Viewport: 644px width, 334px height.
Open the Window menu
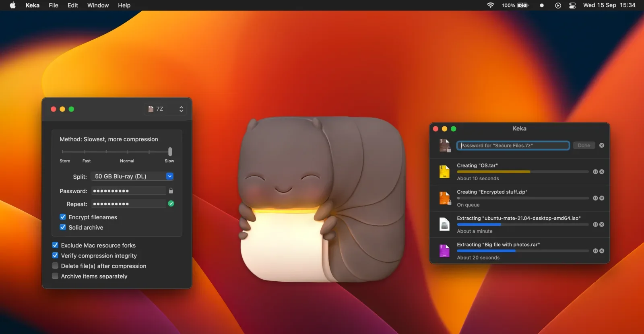[x=98, y=5]
